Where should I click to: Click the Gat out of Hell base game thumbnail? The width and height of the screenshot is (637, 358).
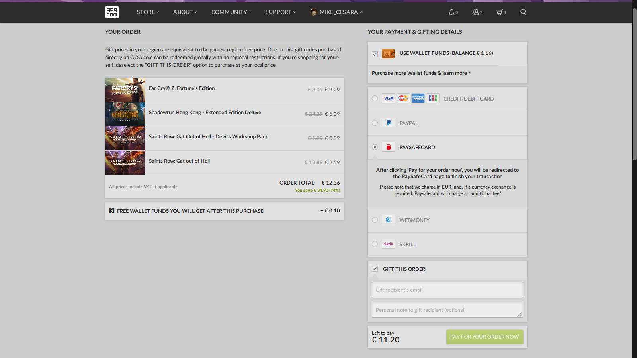pos(125,163)
